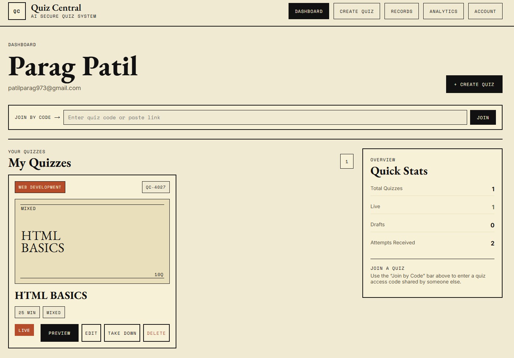The image size is (514, 358).
Task: Click the Quick Stats heading
Action: coord(399,171)
